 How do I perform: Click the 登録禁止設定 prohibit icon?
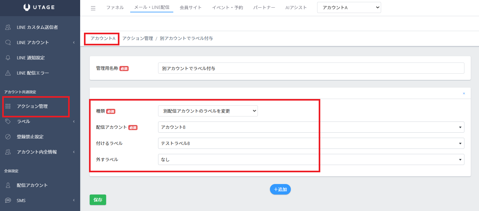8,137
